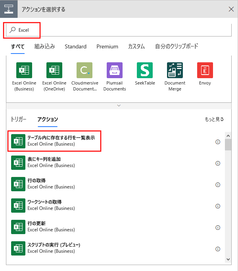Screen dimensions: 238x271
Task: Select the Envoy connector icon
Action: pyautogui.click(x=205, y=70)
